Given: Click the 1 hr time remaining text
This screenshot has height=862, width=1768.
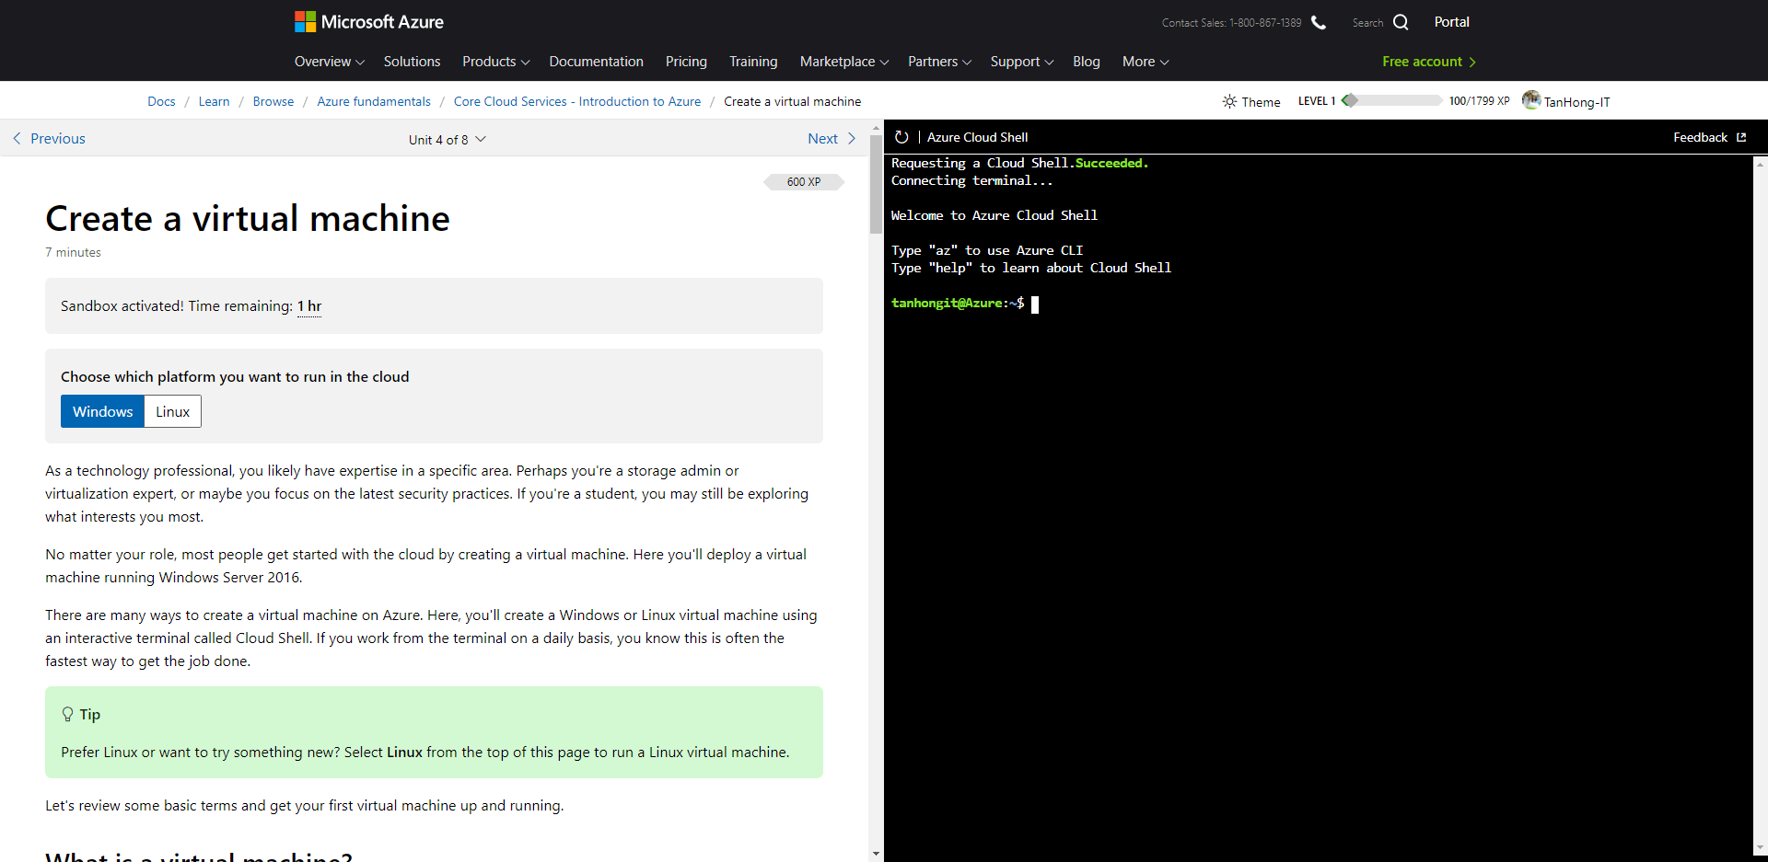Looking at the screenshot, I should (309, 305).
